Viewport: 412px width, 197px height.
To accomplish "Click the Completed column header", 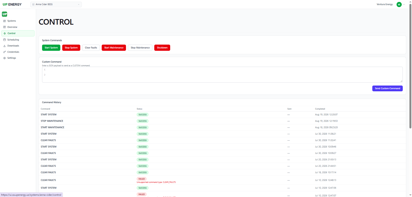I will (x=320, y=109).
